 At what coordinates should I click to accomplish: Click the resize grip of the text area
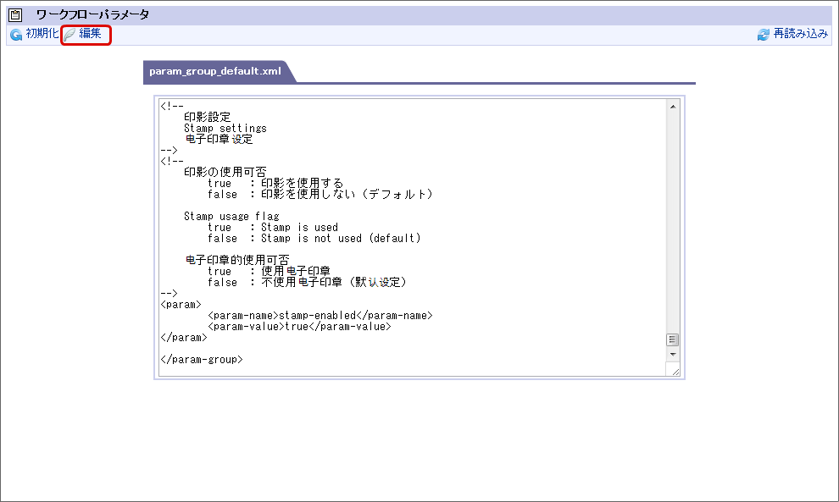(675, 371)
